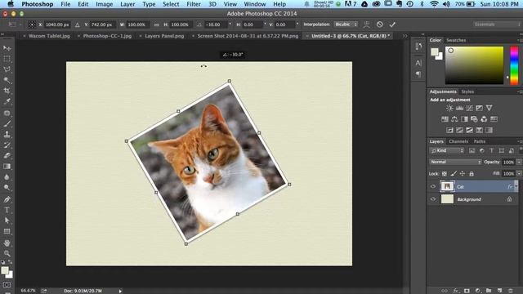Hide the Cat layer
The height and width of the screenshot is (294, 523).
433,186
